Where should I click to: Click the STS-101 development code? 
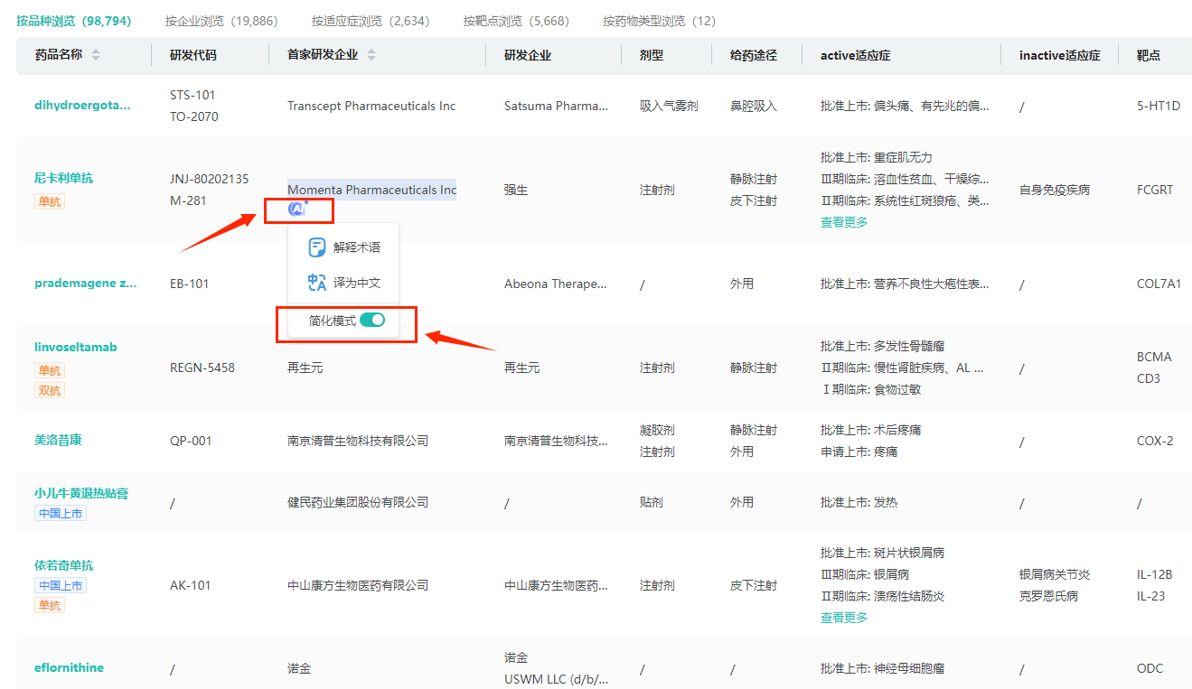(192, 95)
